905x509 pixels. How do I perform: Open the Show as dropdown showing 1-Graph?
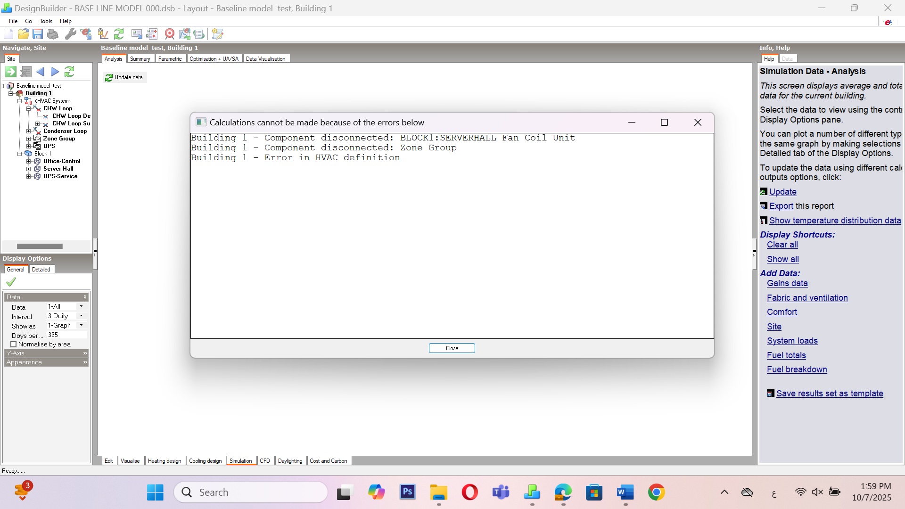tap(81, 326)
